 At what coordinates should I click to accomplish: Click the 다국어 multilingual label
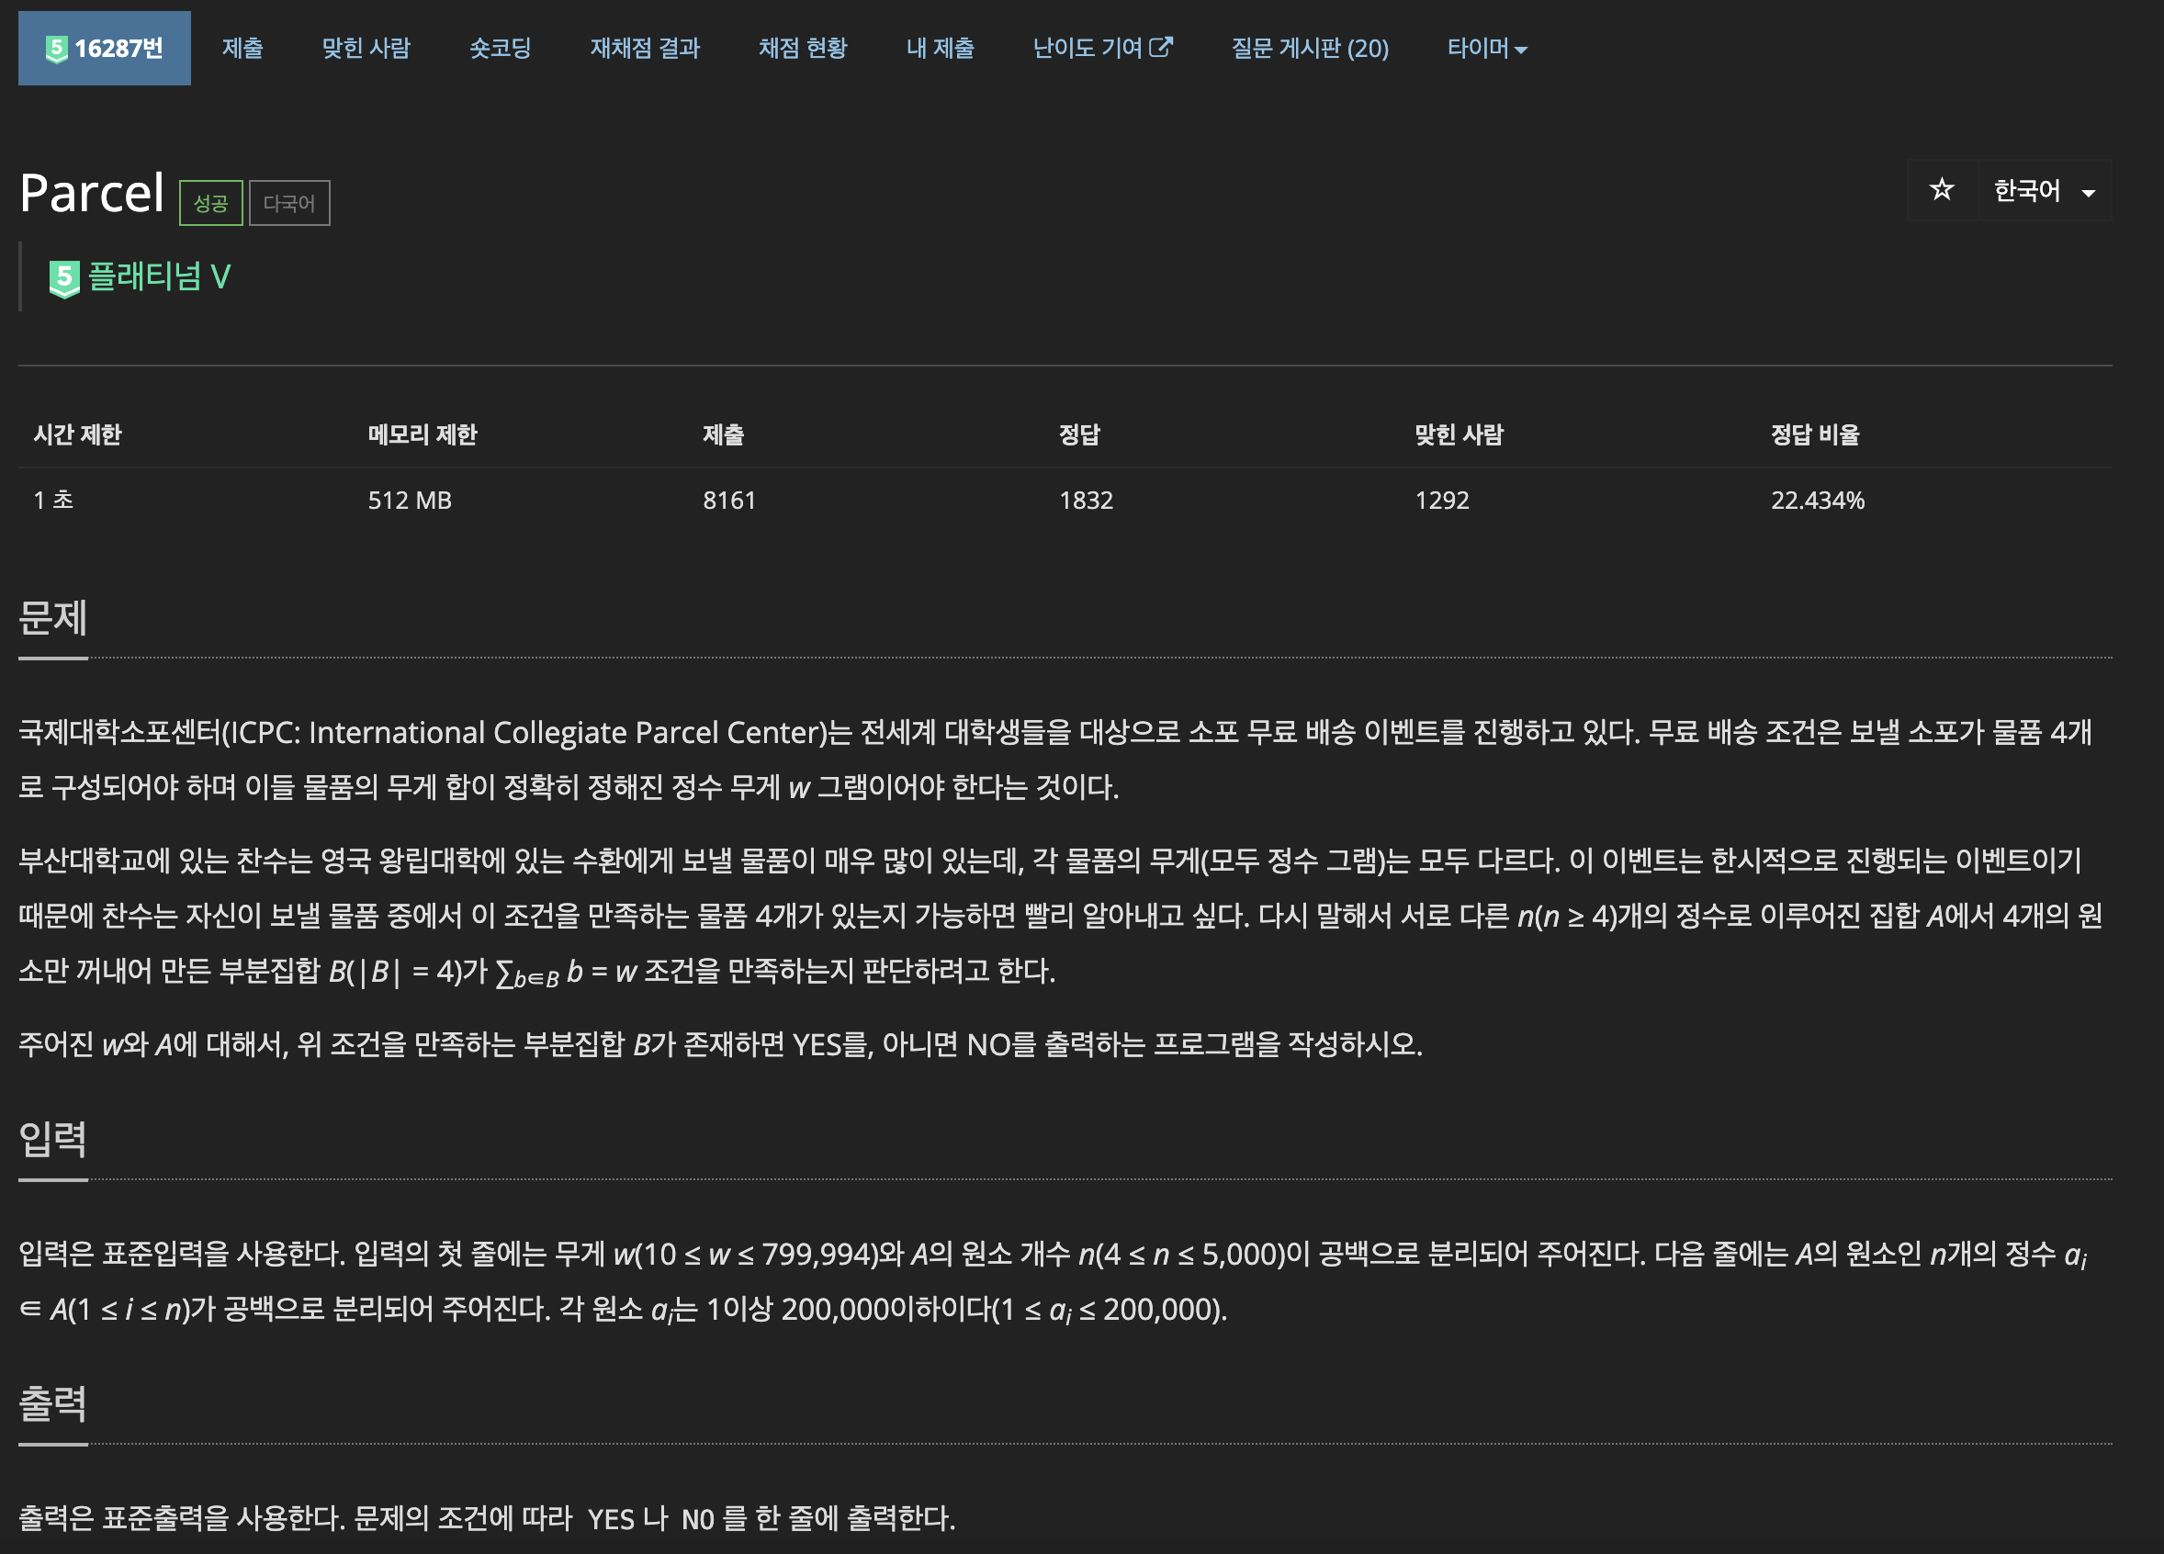pyautogui.click(x=289, y=203)
